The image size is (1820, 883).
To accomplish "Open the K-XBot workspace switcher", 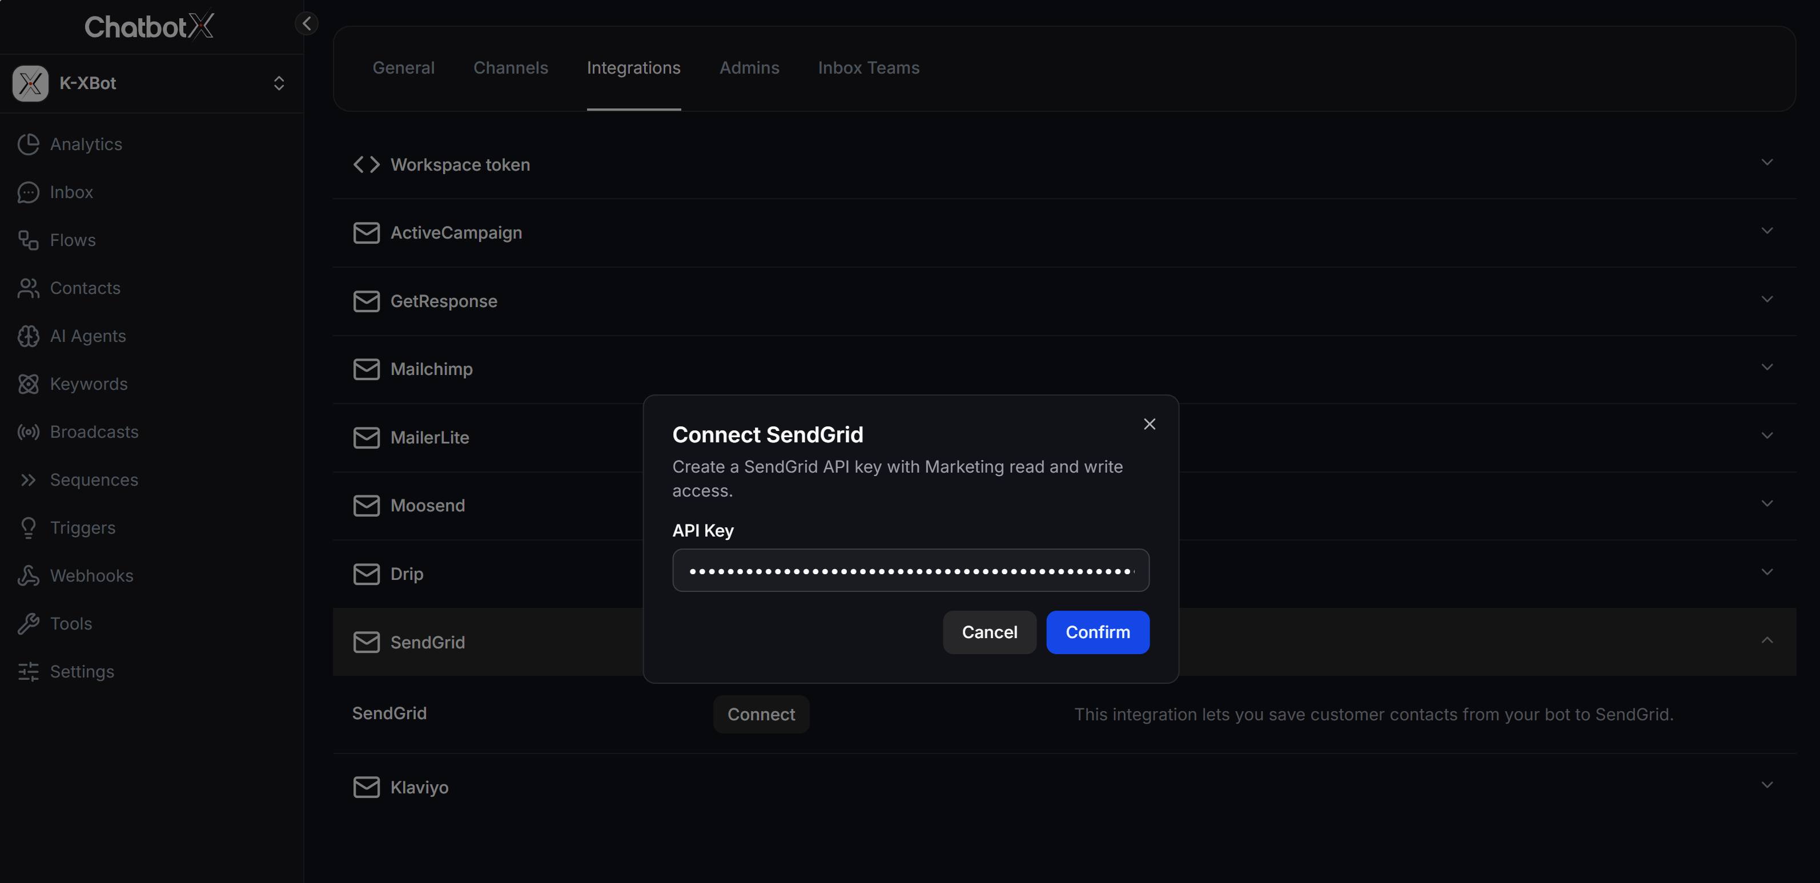I will (x=279, y=83).
